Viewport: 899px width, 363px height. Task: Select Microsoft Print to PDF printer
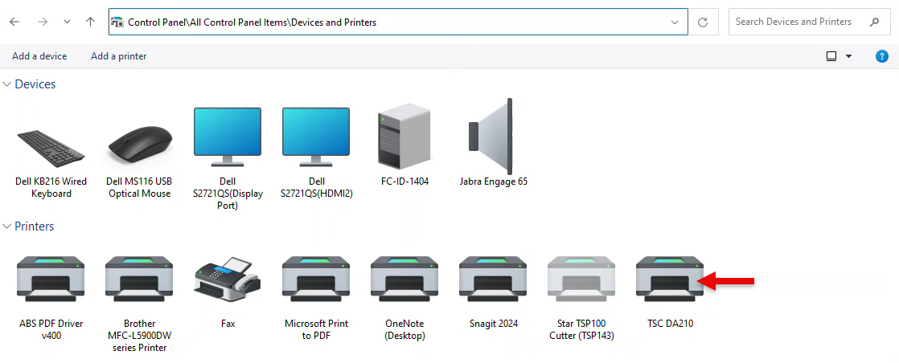tap(315, 279)
